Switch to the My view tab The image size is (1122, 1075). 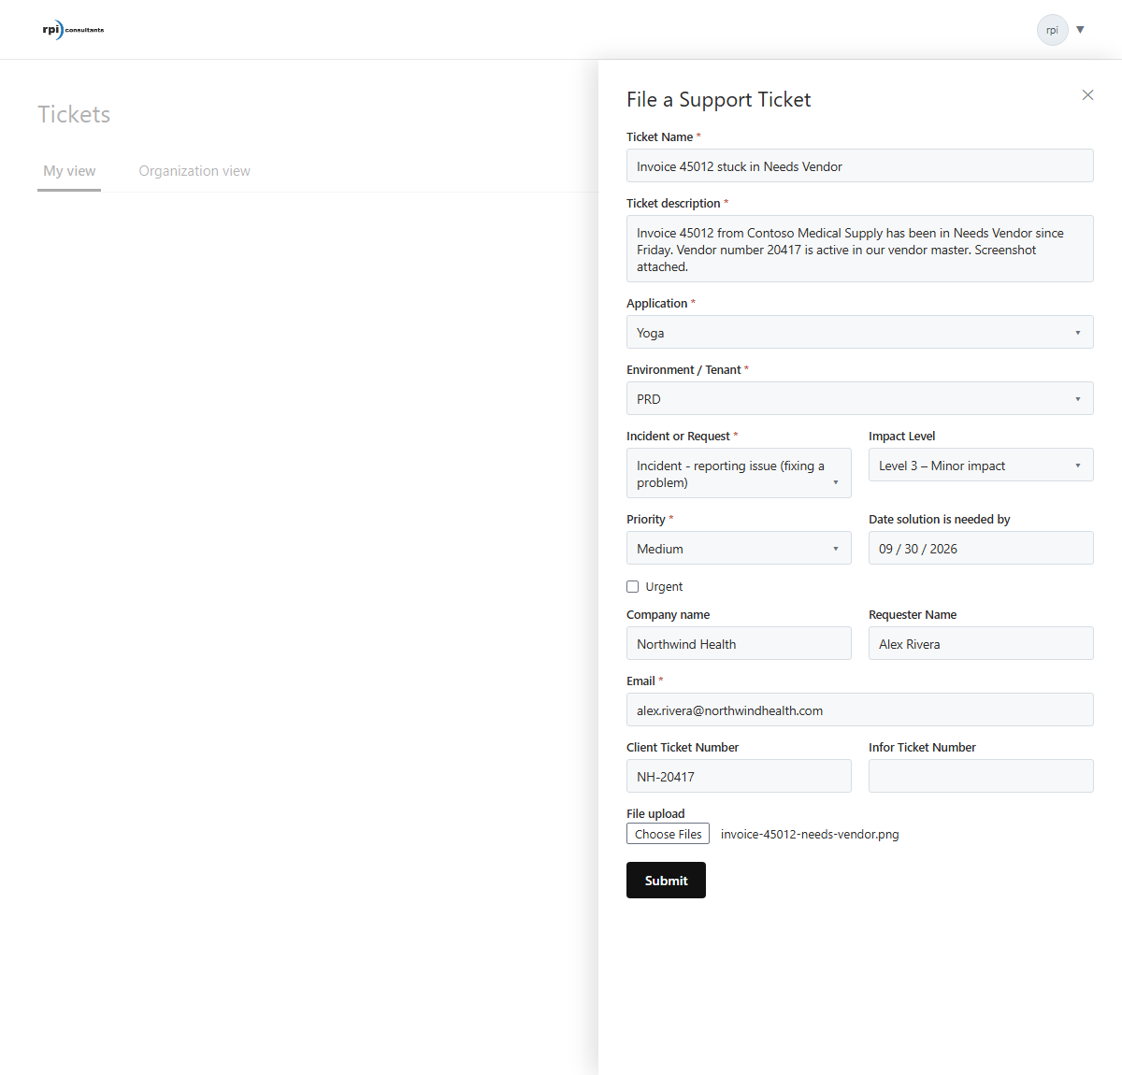pyautogui.click(x=69, y=171)
